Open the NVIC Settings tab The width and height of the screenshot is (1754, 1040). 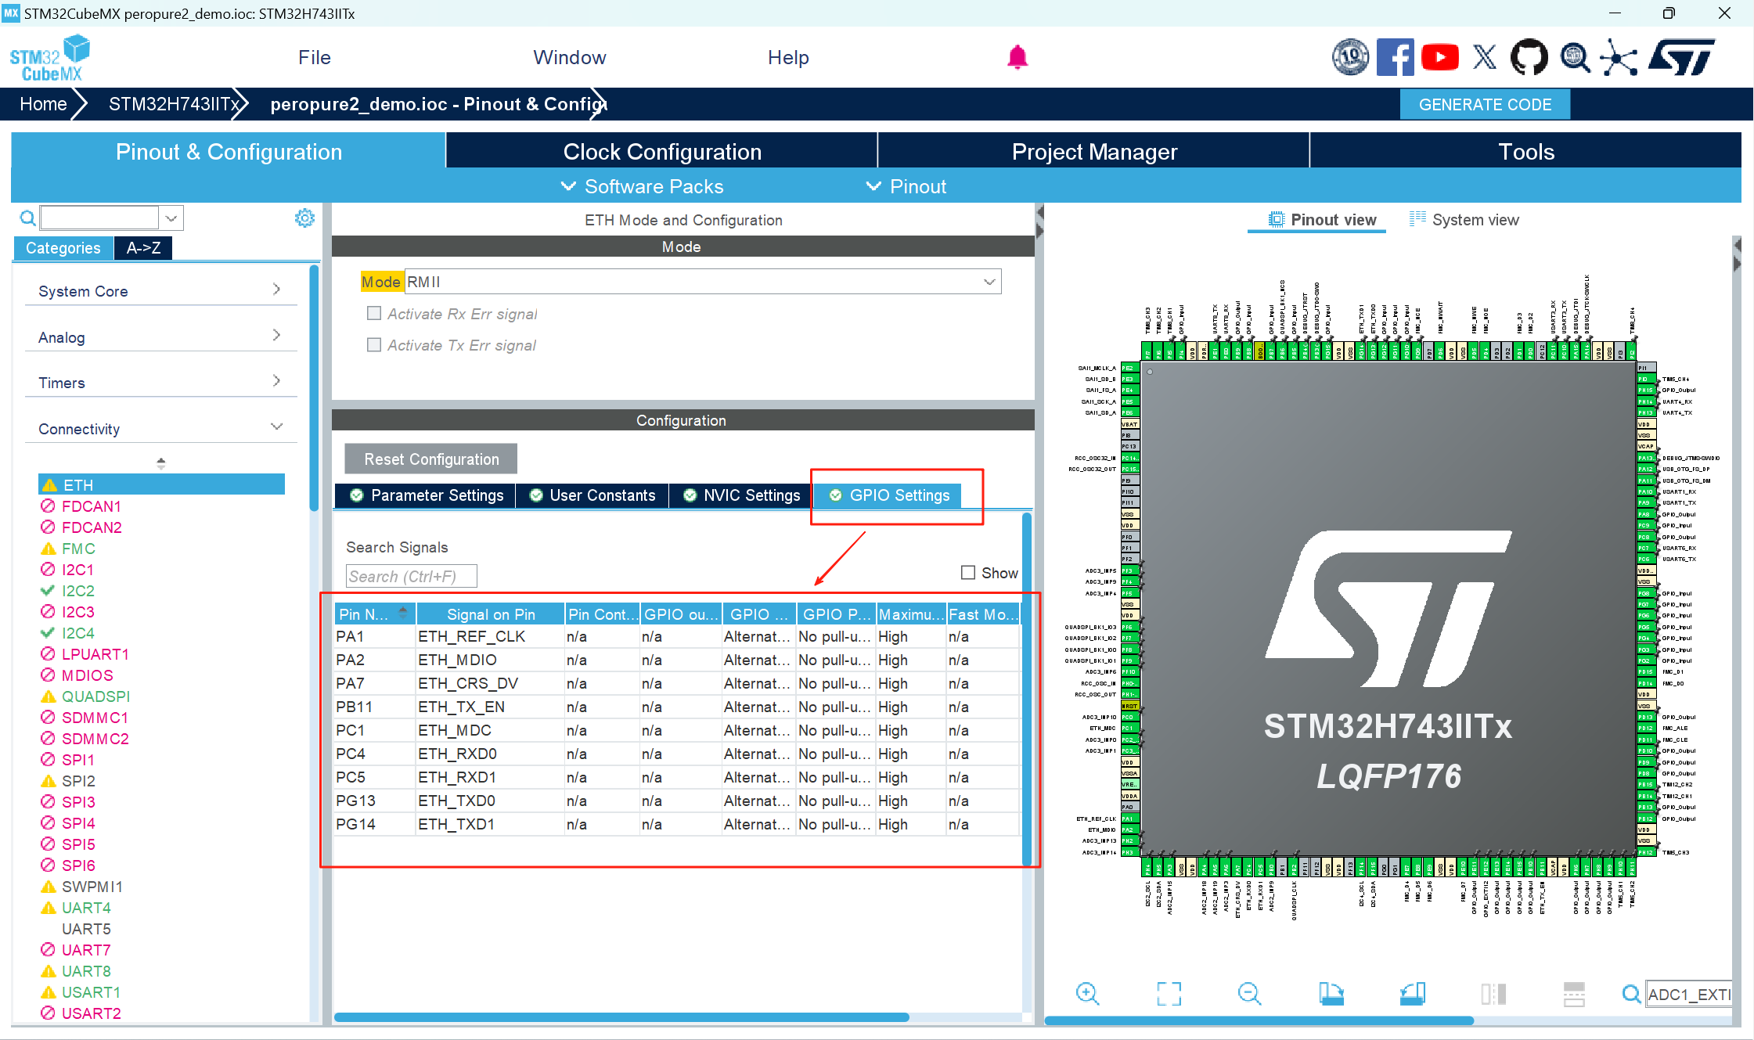(741, 495)
